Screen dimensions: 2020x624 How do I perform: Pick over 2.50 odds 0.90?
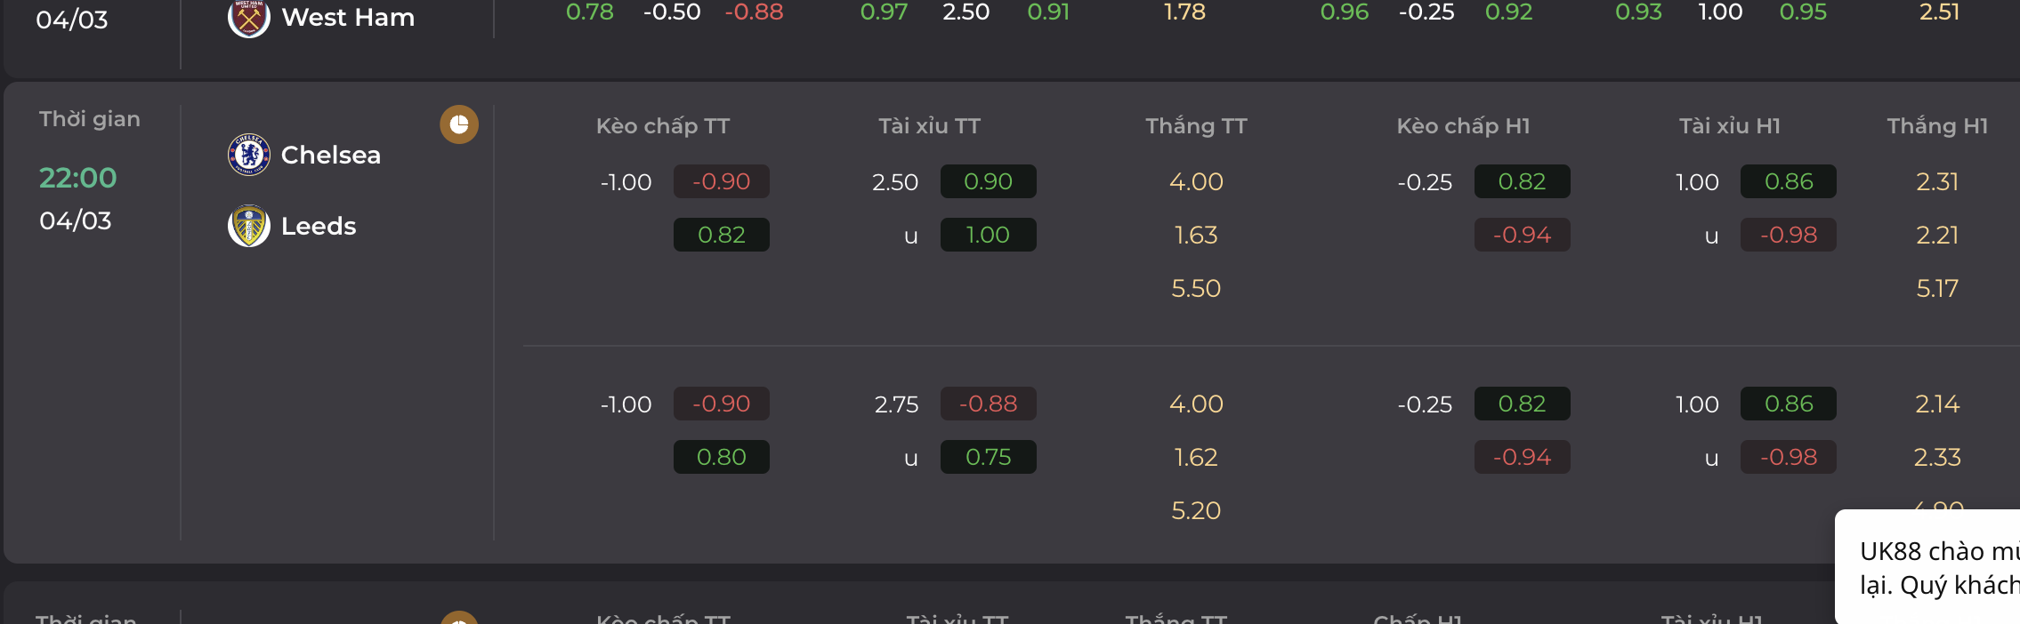pos(989,181)
